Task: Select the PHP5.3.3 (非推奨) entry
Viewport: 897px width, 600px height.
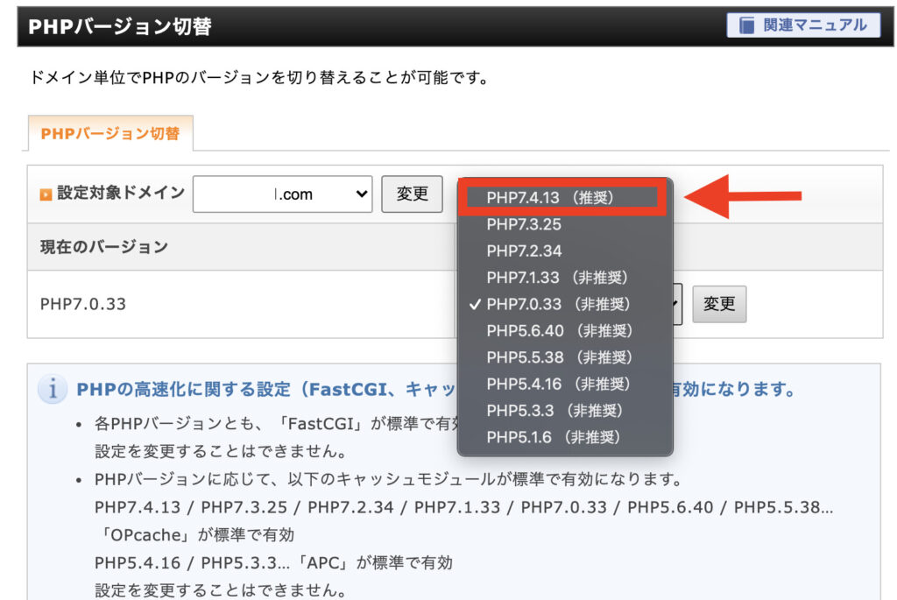Action: click(554, 410)
